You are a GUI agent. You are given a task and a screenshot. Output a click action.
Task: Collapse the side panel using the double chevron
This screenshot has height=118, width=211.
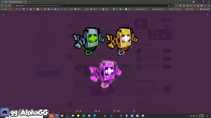[x=208, y=14]
